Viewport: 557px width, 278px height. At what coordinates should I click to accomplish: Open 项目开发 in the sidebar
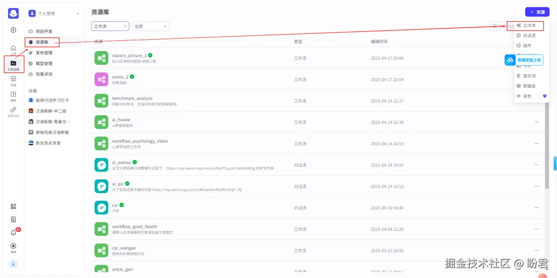pyautogui.click(x=54, y=32)
